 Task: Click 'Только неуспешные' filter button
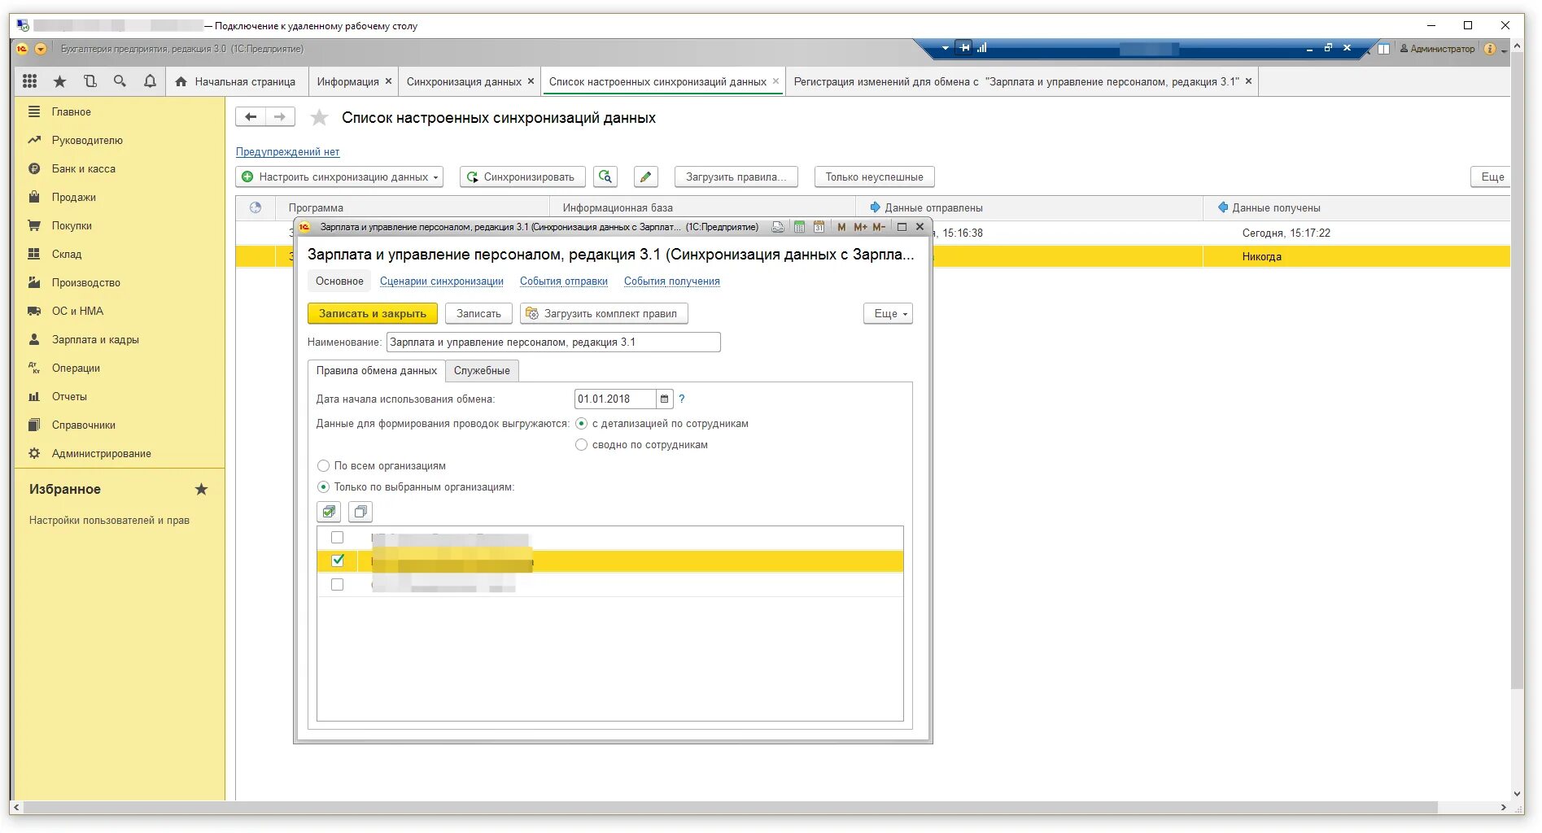(x=874, y=177)
